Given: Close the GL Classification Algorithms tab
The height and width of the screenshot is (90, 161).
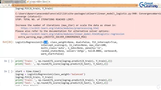Looking at the screenshot, I should tap(24, 2).
